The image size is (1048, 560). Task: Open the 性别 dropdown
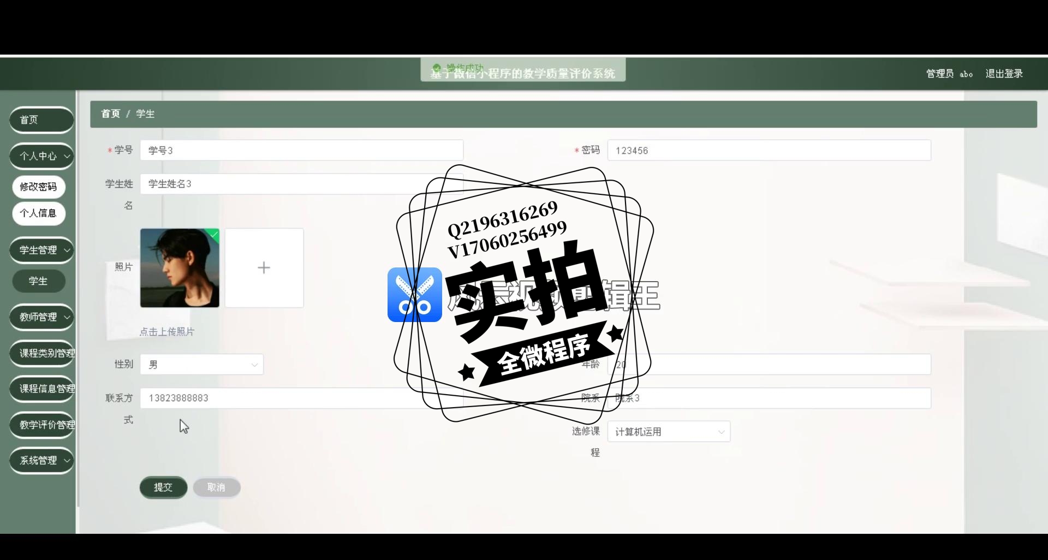(x=201, y=365)
